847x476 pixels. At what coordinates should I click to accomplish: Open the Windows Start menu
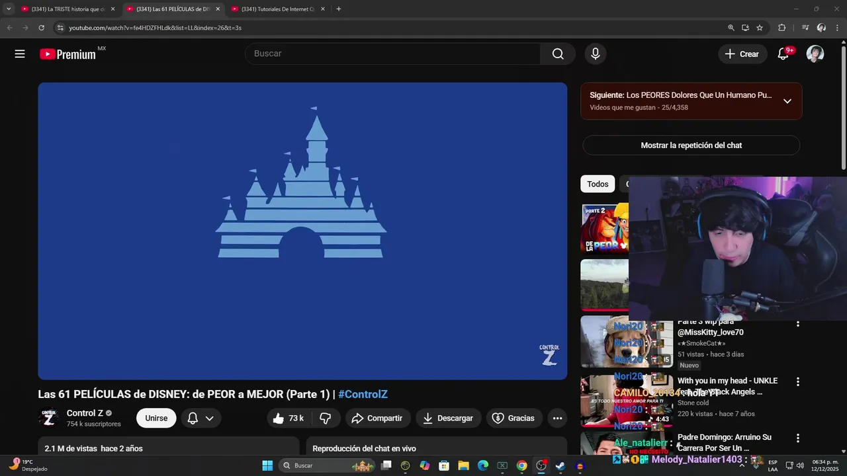[267, 465]
